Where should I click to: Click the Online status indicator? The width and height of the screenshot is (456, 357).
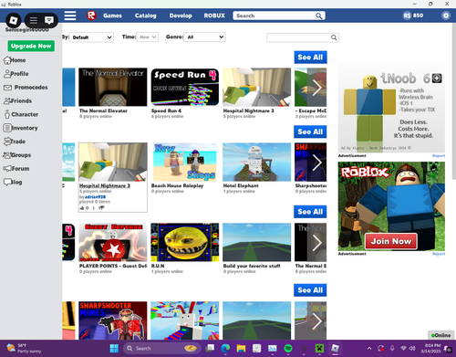(441, 335)
